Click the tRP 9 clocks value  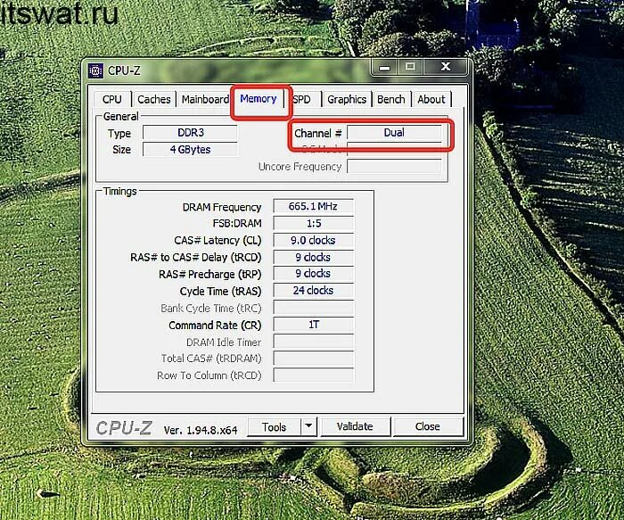313,274
